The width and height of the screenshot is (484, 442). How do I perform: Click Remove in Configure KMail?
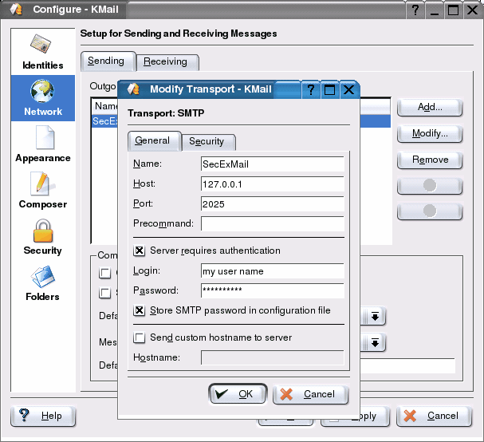coord(430,160)
